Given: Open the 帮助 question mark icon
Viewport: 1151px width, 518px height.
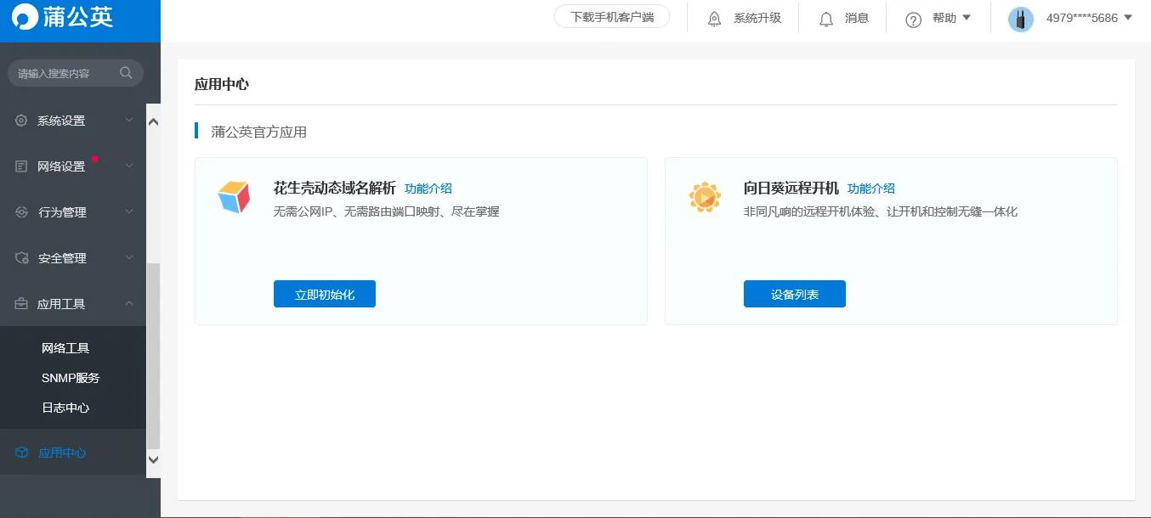Looking at the screenshot, I should pos(912,18).
